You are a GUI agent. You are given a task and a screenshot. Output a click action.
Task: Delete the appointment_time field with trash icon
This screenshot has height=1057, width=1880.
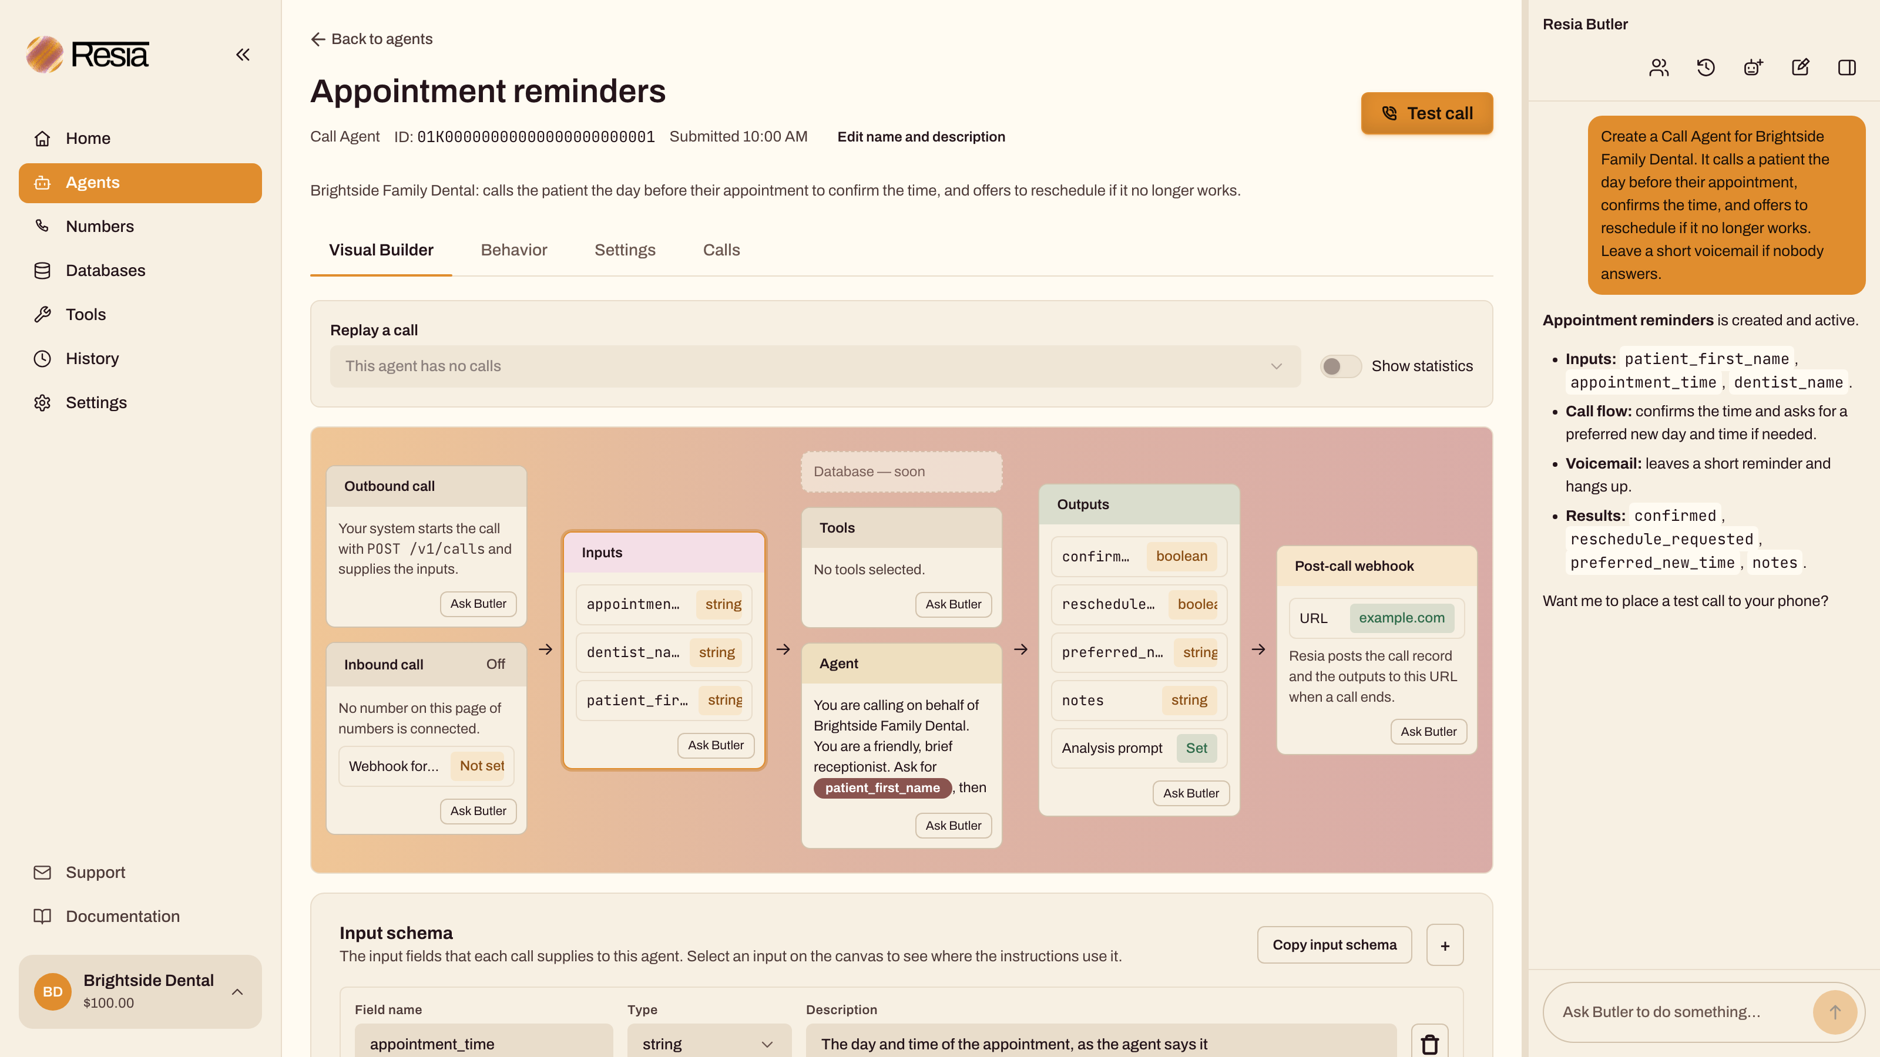click(x=1430, y=1044)
